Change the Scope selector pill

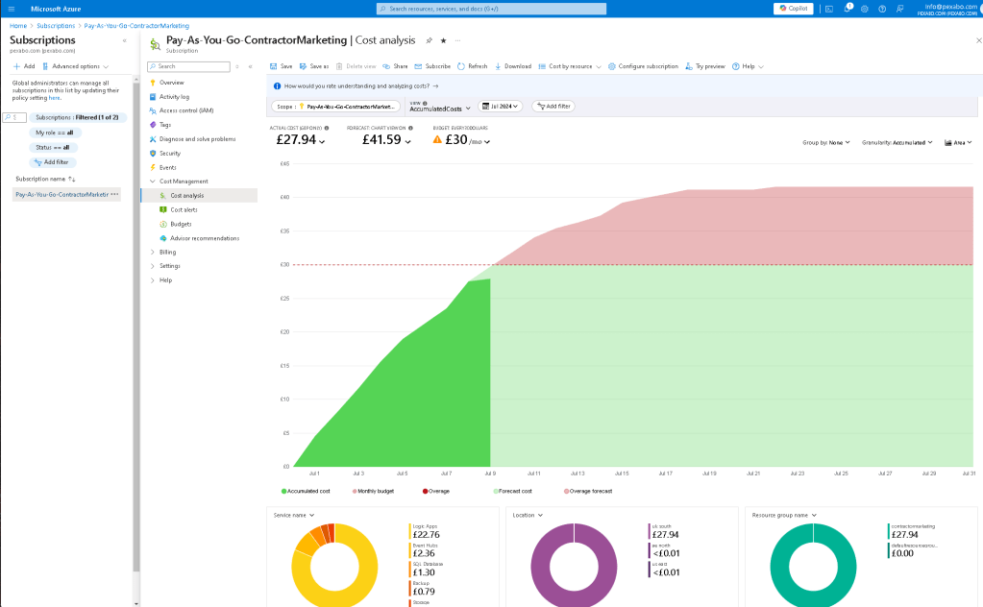point(335,107)
